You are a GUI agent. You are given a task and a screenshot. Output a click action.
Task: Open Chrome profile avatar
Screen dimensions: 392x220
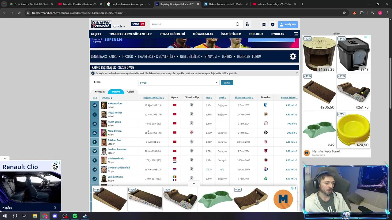(x=380, y=13)
